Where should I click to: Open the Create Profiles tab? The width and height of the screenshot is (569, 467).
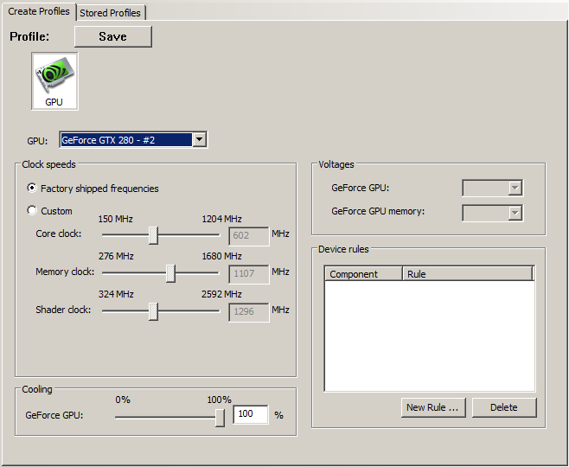point(38,11)
